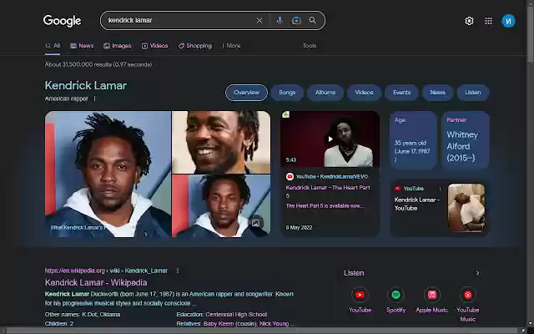Select the Songs chip
Viewport: 534px width, 334px height.
click(287, 93)
